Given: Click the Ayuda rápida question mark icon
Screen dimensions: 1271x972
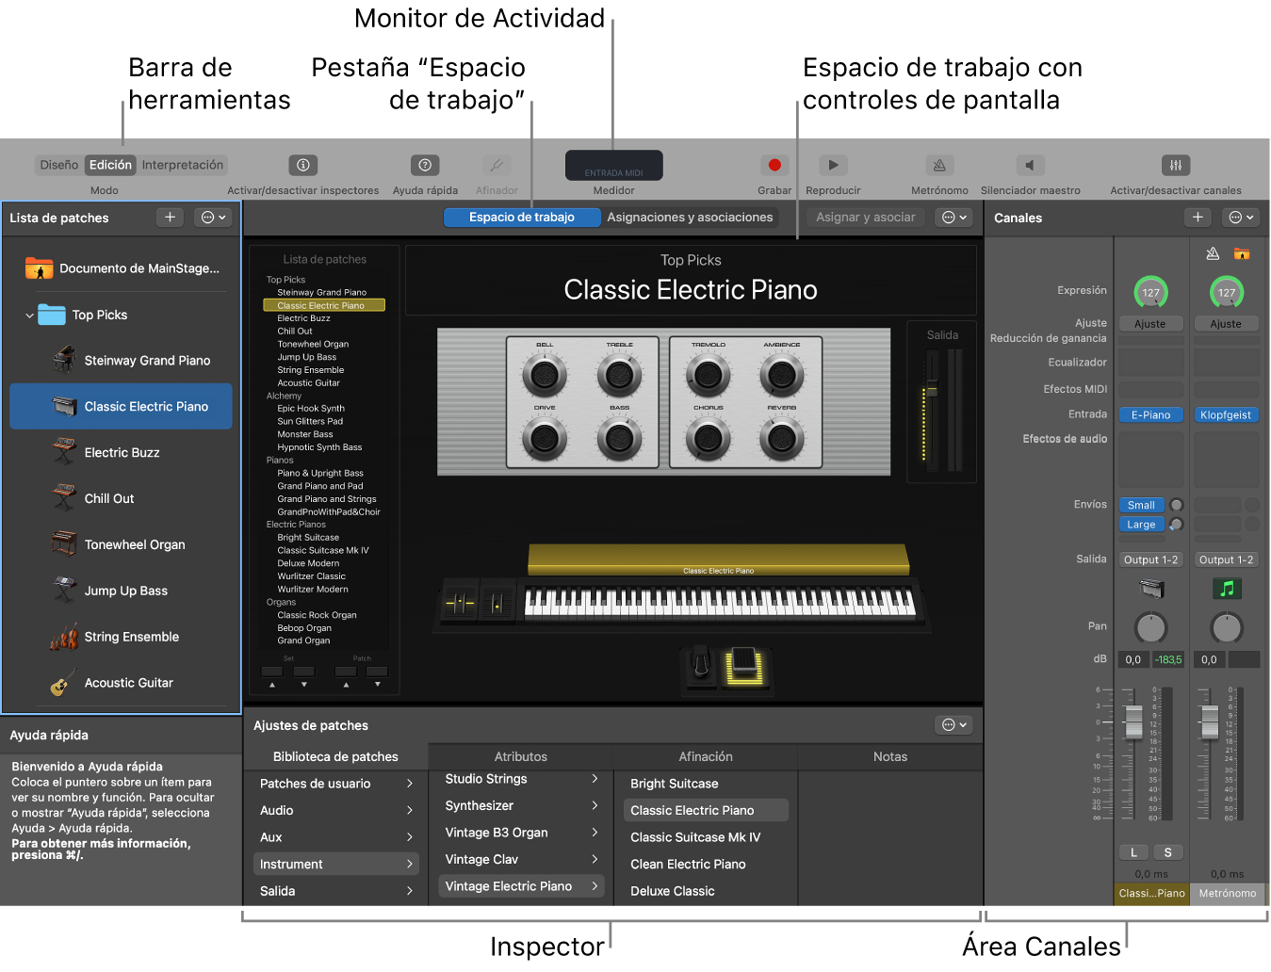Looking at the screenshot, I should point(423,165).
